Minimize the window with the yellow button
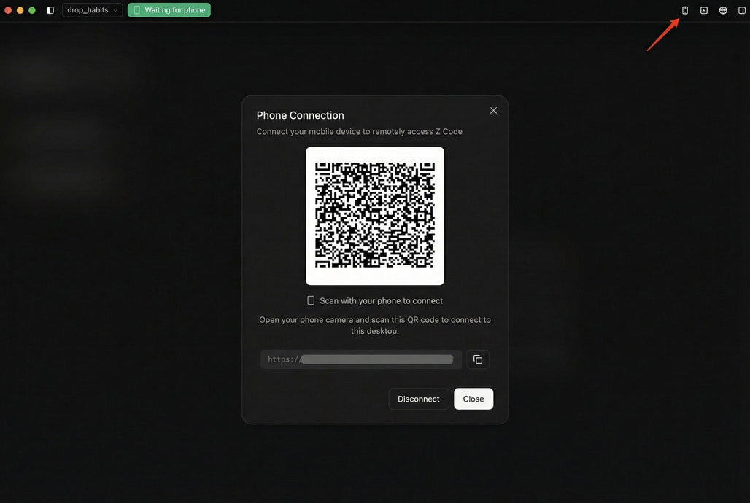 pos(20,10)
